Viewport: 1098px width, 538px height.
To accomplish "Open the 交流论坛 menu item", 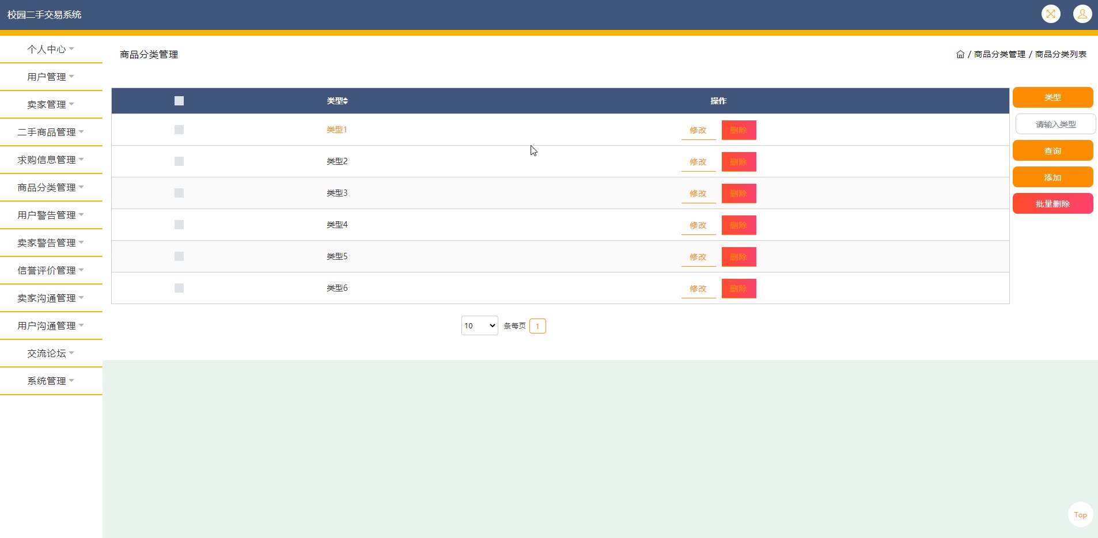I will coord(51,353).
